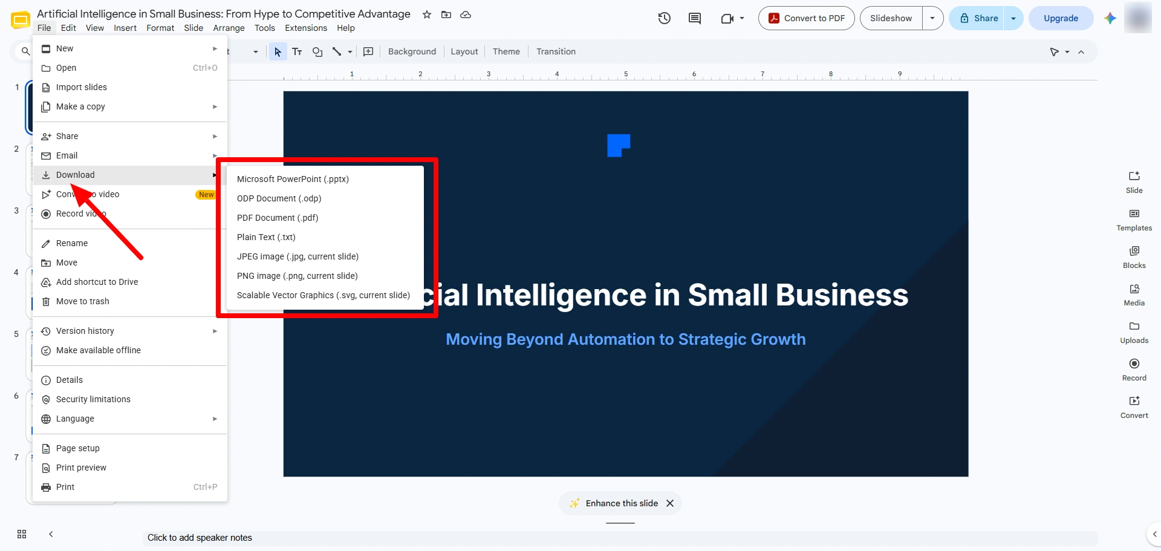Open the Edit menu

point(68,28)
